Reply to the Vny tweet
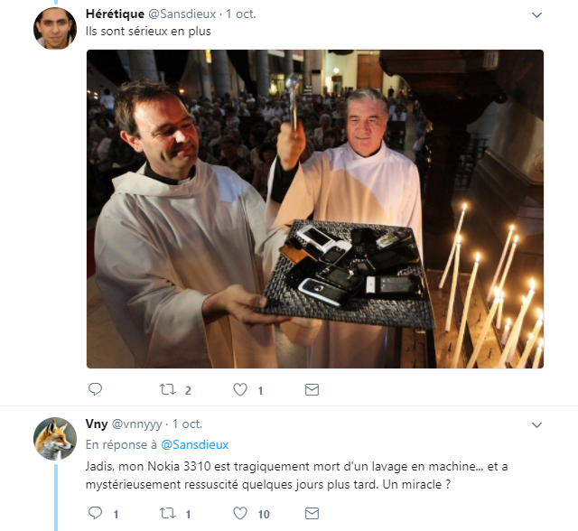 coord(95,513)
